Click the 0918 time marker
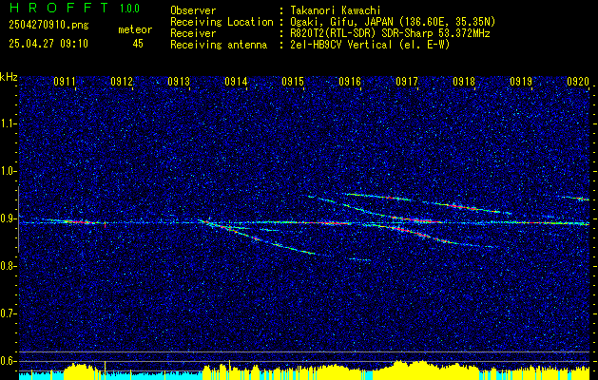The width and height of the screenshot is (598, 380). pos(464,81)
